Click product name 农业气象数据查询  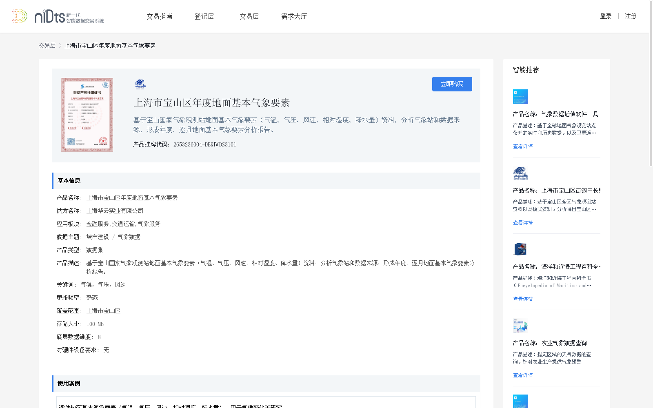pos(564,343)
